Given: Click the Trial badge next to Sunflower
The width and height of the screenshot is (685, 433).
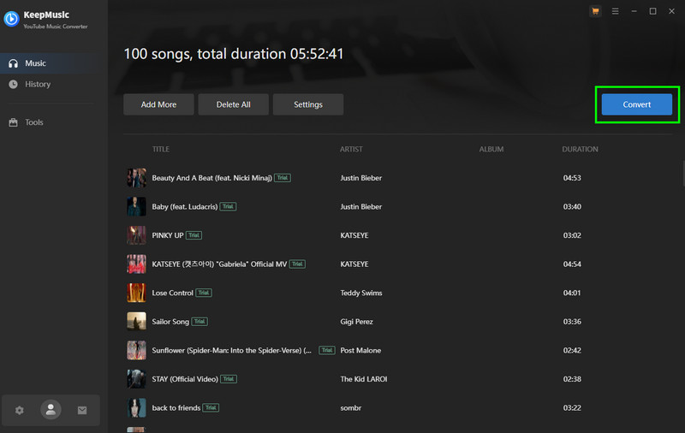Looking at the screenshot, I should [327, 350].
